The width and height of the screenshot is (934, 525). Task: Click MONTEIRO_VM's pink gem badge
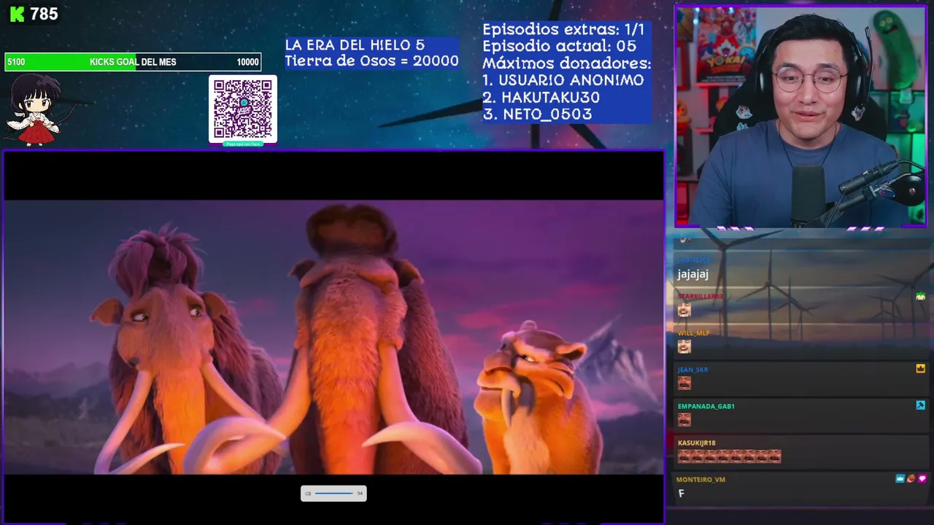922,478
